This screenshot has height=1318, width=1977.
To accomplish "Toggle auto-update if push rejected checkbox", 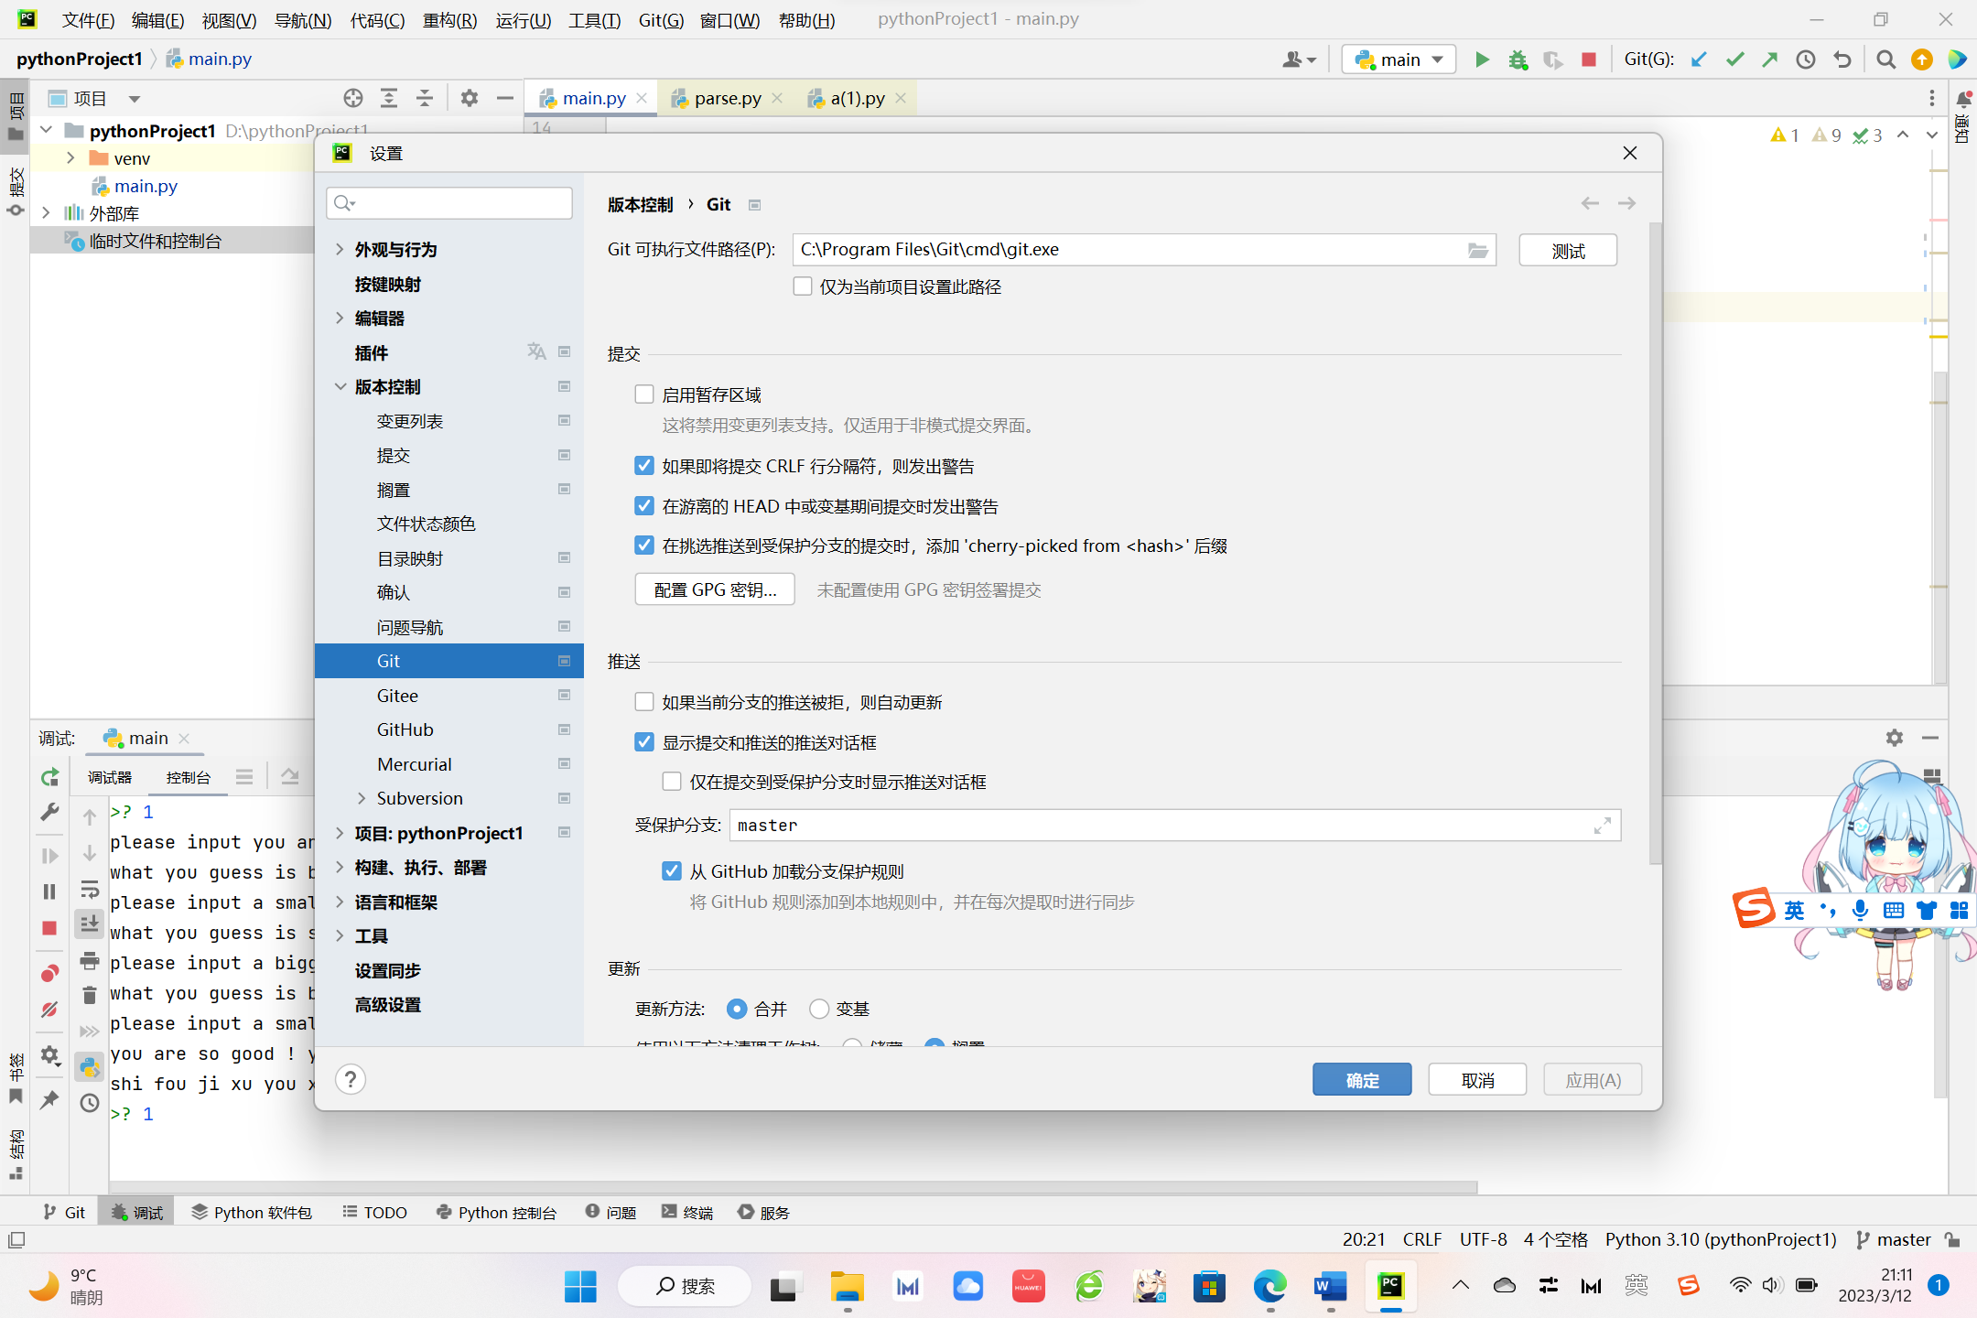I will click(644, 702).
